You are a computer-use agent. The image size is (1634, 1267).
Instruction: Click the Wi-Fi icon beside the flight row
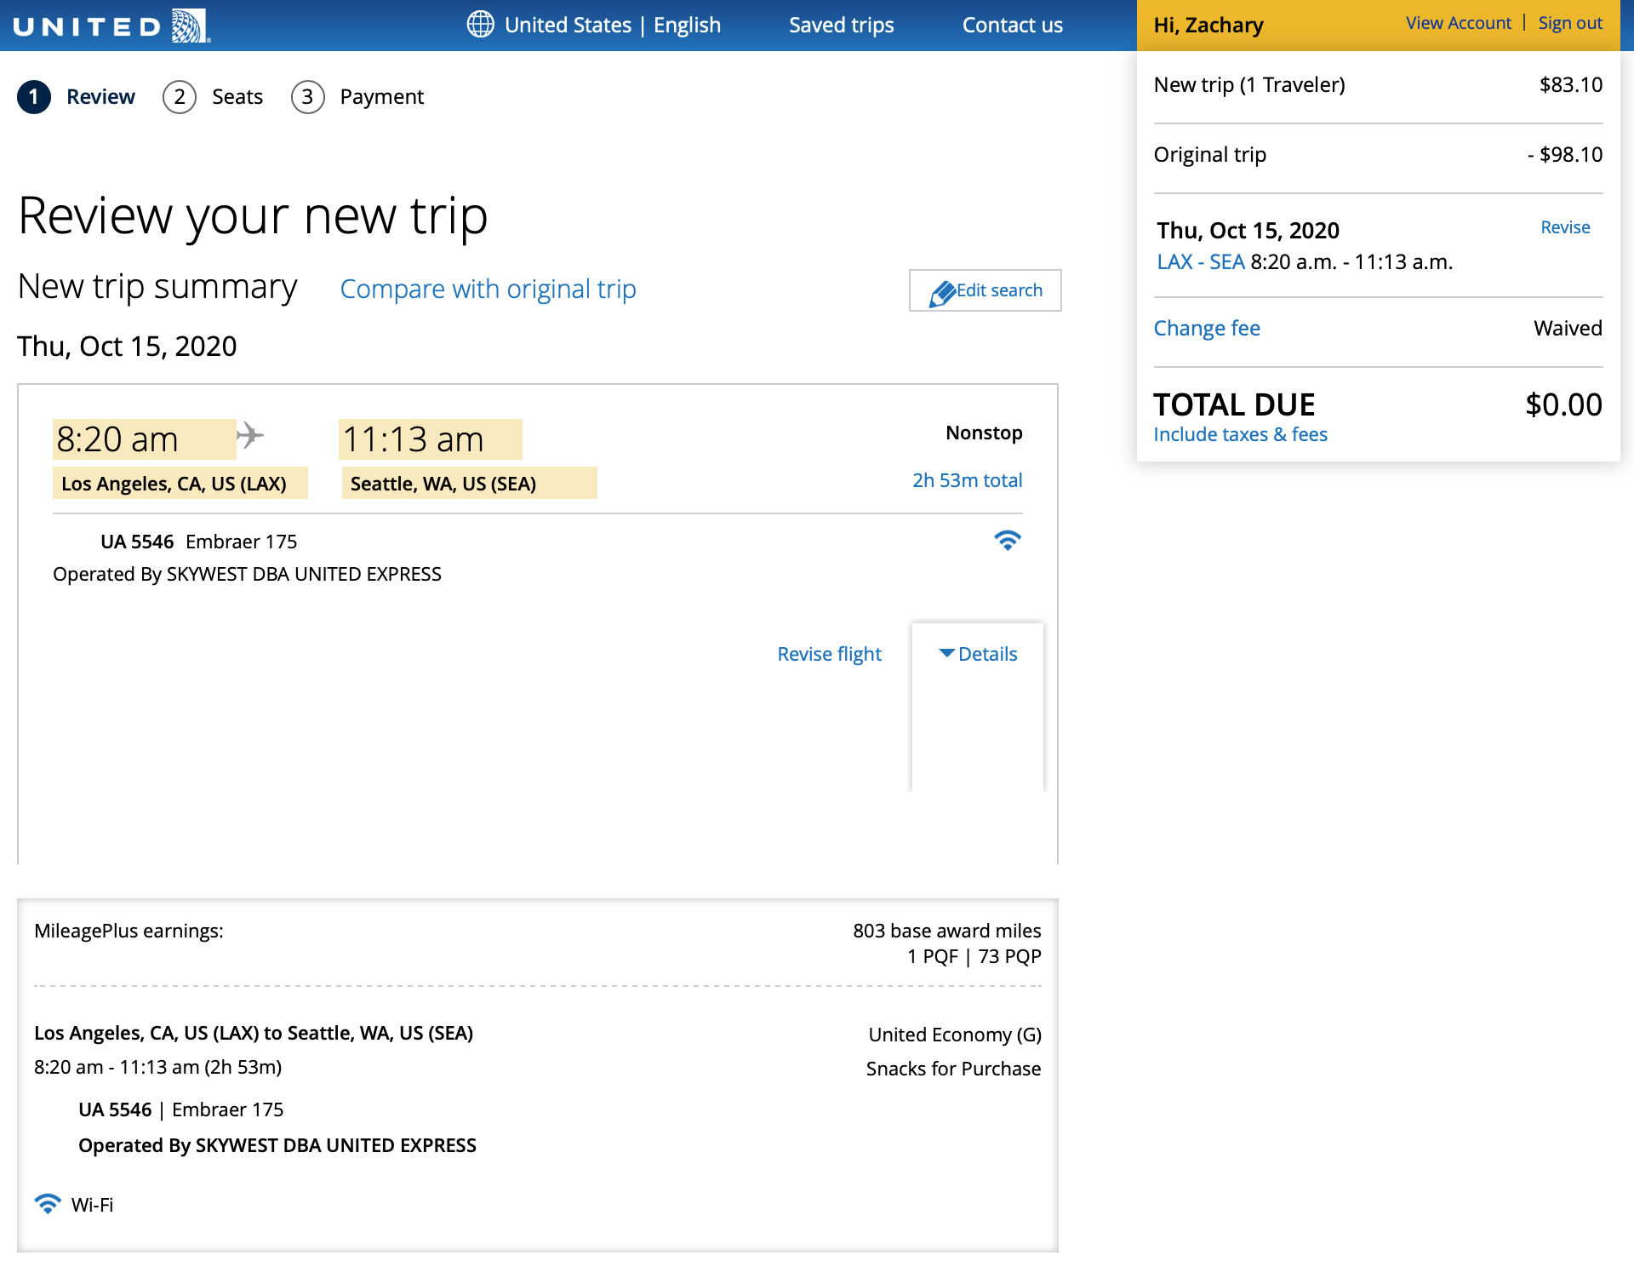click(1008, 541)
